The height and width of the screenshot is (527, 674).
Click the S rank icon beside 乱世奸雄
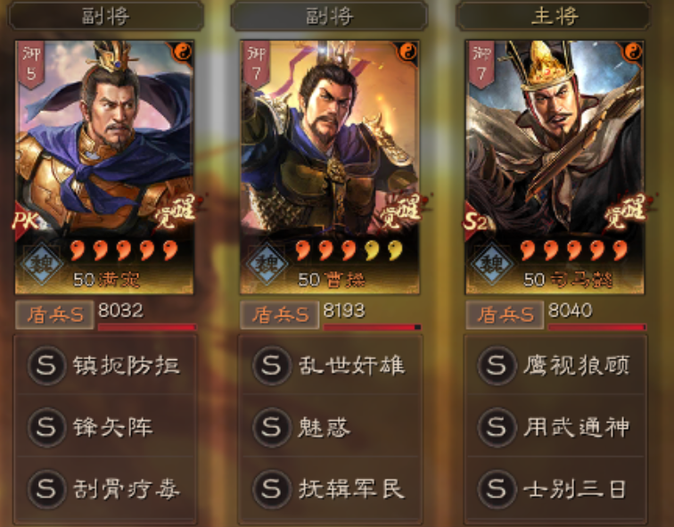[271, 366]
